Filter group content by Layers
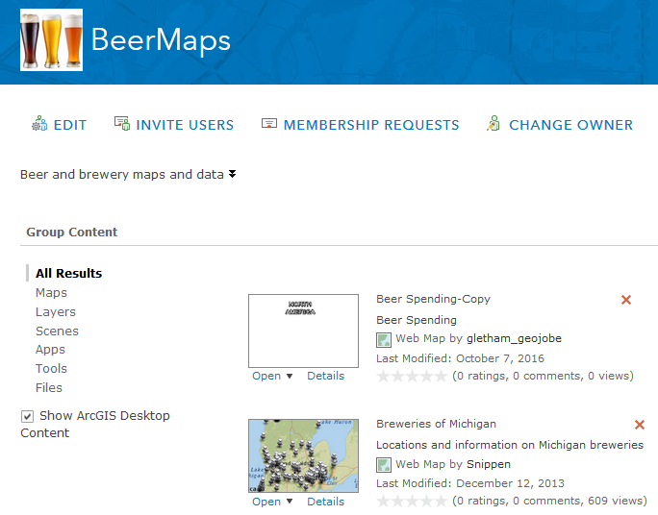This screenshot has width=658, height=515. 55,312
